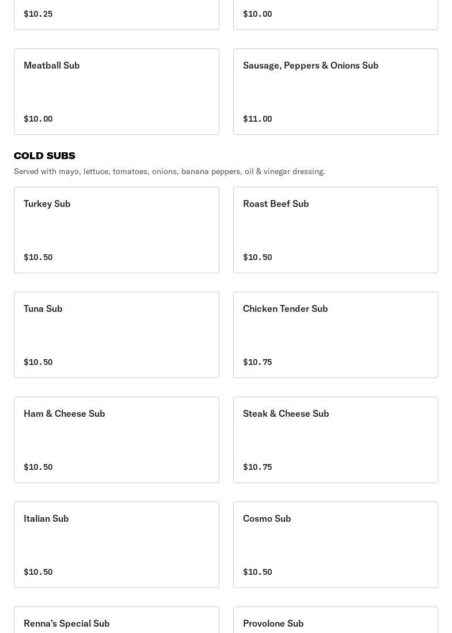Pick the Chicken Tender Sub card
The image size is (452, 633).
(x=335, y=334)
